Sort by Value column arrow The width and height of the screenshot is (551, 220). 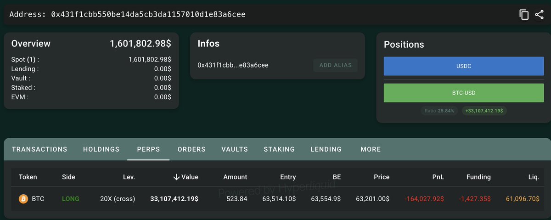(x=176, y=177)
